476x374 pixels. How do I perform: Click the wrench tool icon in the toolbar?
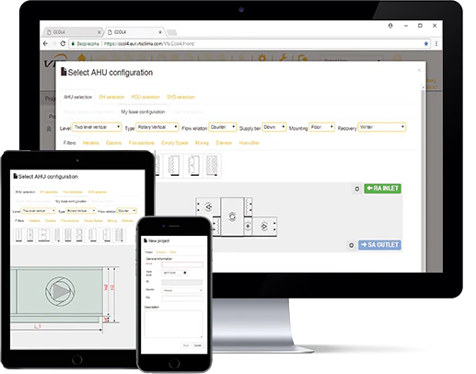point(283,57)
